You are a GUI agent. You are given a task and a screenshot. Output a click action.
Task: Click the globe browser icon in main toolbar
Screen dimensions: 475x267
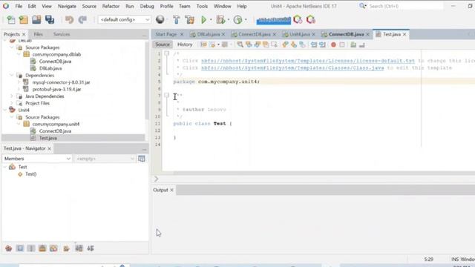pyautogui.click(x=160, y=20)
